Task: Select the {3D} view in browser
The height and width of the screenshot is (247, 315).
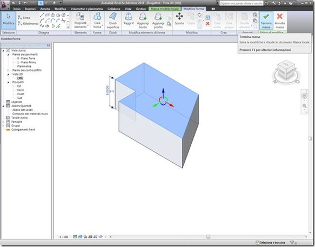Action: pyautogui.click(x=20, y=78)
